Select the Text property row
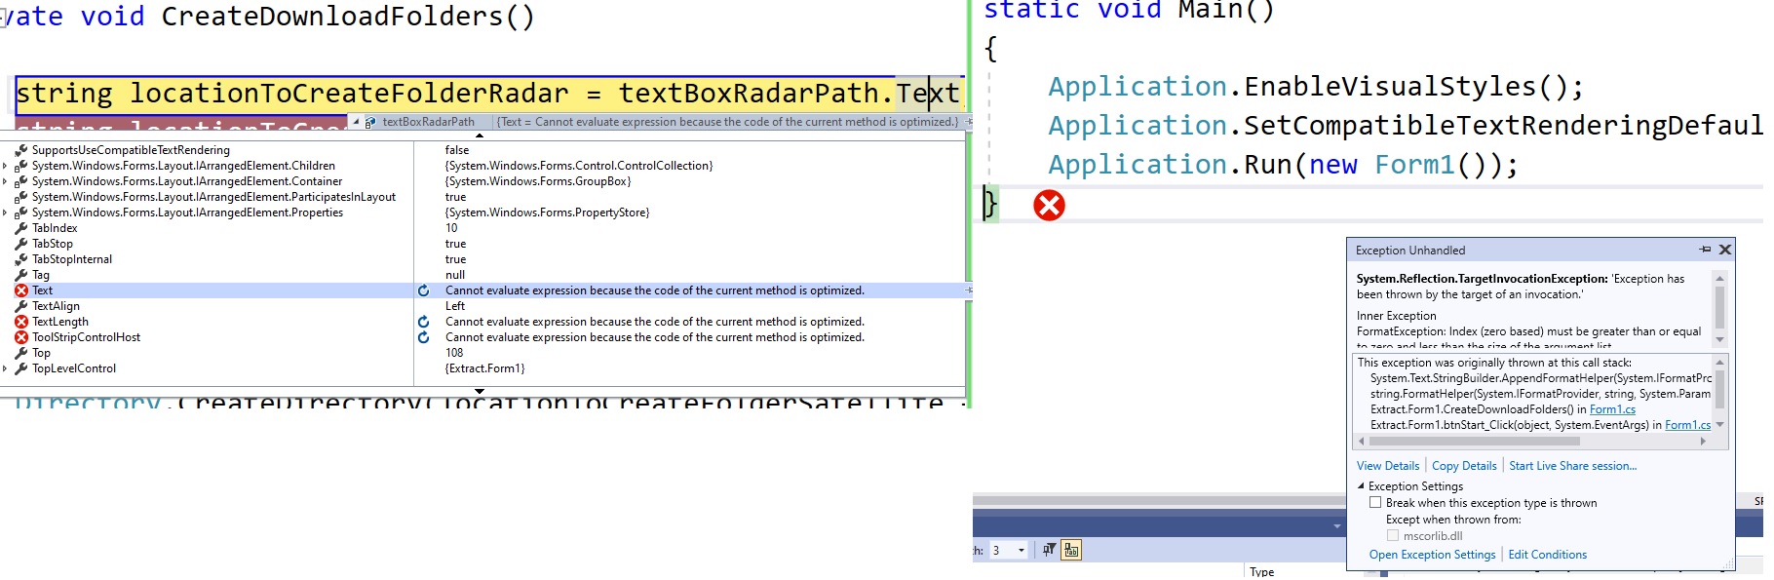Viewport: 1774px width, 580px height. pyautogui.click(x=482, y=290)
